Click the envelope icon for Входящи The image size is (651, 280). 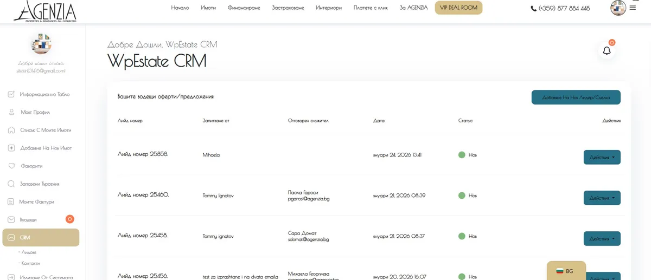11,219
